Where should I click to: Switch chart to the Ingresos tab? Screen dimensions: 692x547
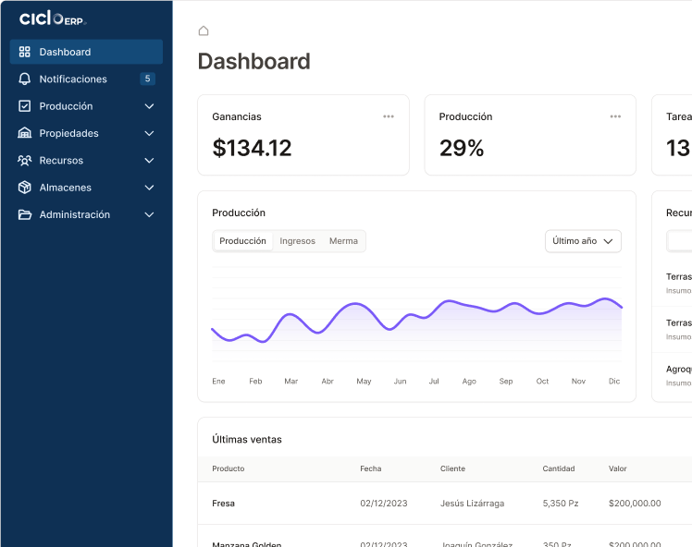(297, 241)
